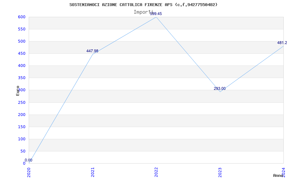Image resolution: width=287 pixels, height=179 pixels.
Task: Click the 2021 x-axis label
Action: (x=93, y=172)
